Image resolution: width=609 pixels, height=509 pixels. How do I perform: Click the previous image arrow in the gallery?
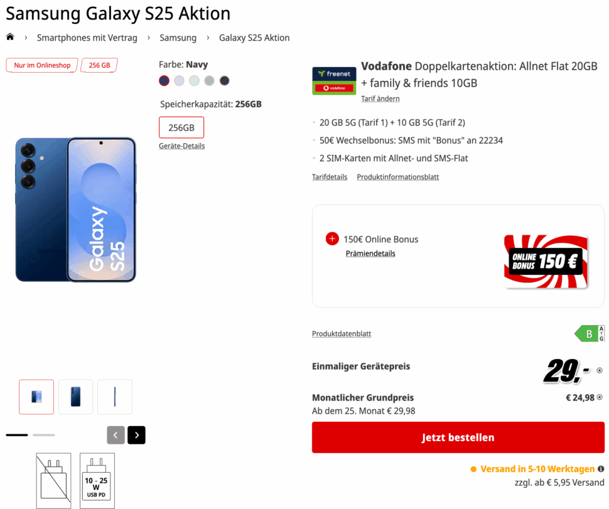coord(116,434)
